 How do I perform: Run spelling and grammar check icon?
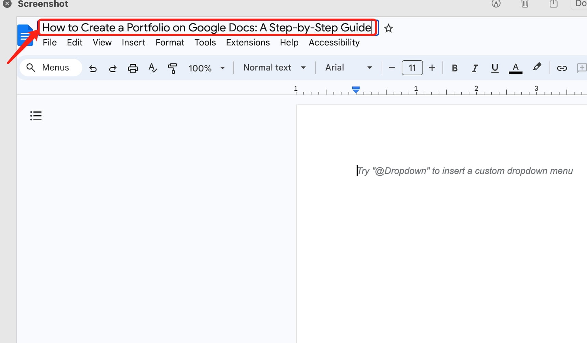[x=153, y=68]
